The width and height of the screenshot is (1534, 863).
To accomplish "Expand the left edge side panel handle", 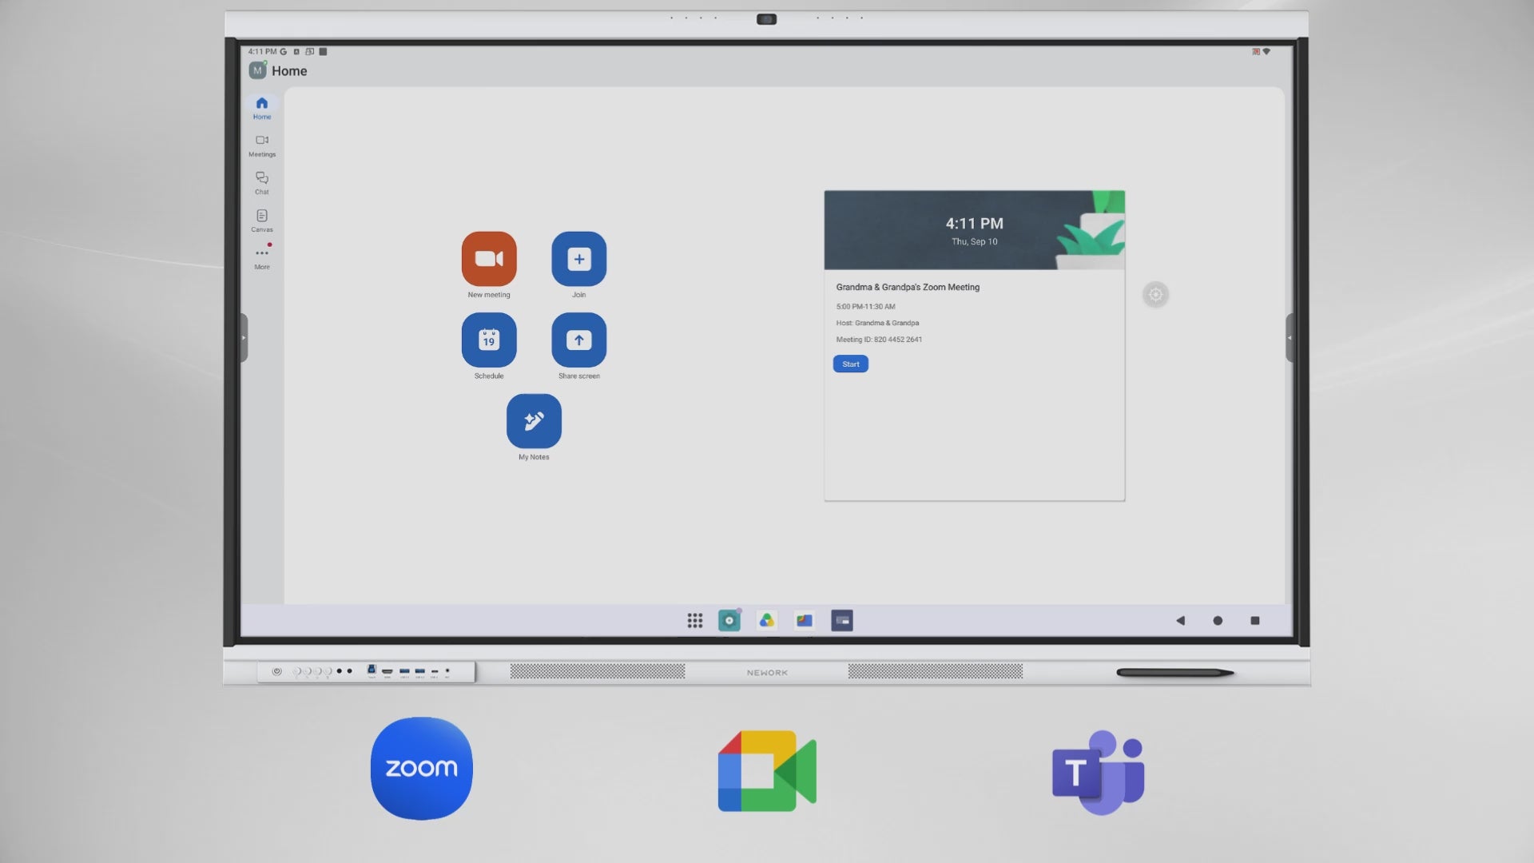I will pos(244,338).
